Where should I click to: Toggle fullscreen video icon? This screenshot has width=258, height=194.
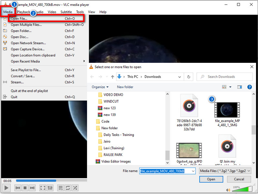coord(43,188)
